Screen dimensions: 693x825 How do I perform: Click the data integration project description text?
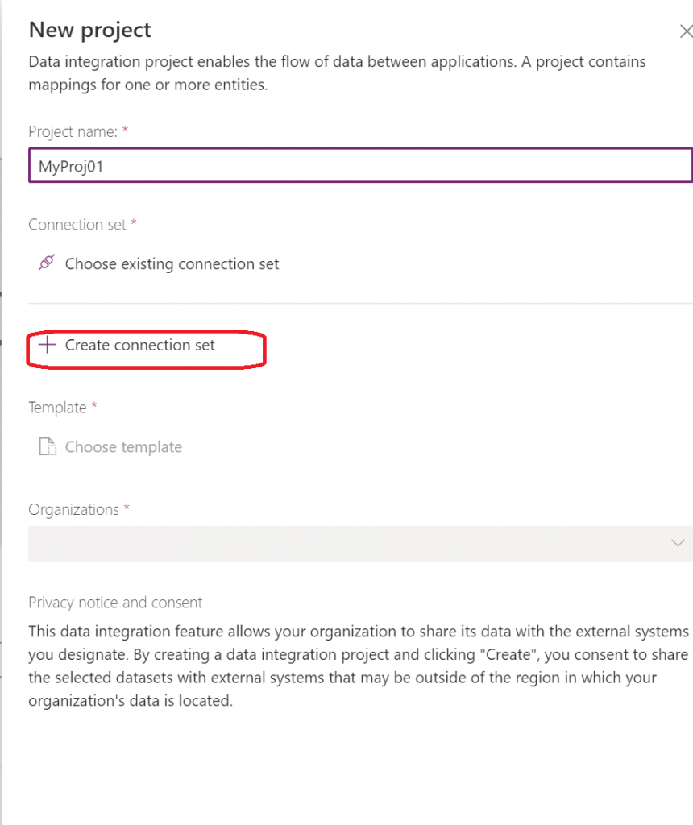(x=337, y=73)
